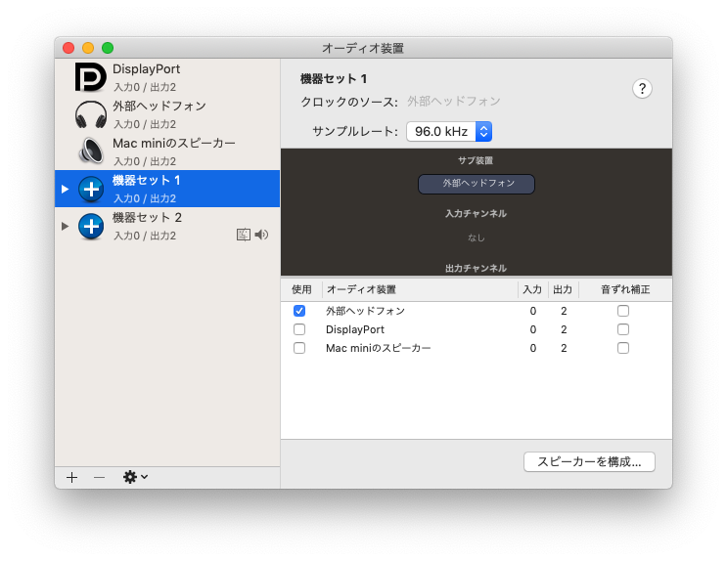The image size is (727, 561).
Task: Select 機器セット 2 in the sidebar
Action: pyautogui.click(x=167, y=226)
